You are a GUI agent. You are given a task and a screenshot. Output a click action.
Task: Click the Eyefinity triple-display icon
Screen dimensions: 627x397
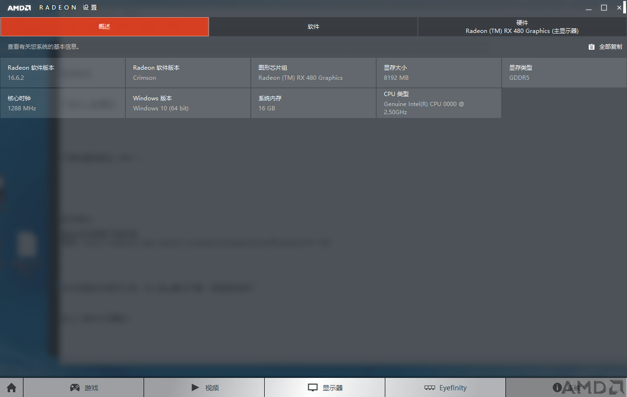pos(430,388)
